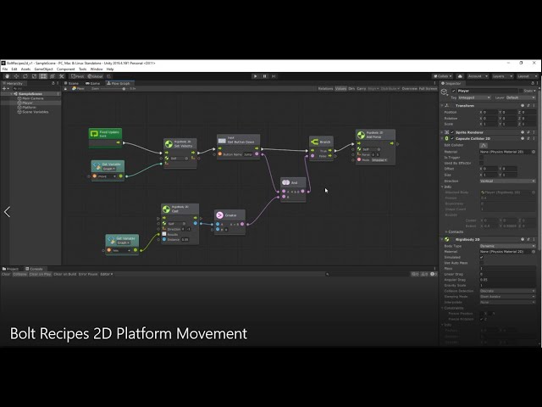Open the Player GameObject icon picker
542x407 pixels.
[x=445, y=92]
